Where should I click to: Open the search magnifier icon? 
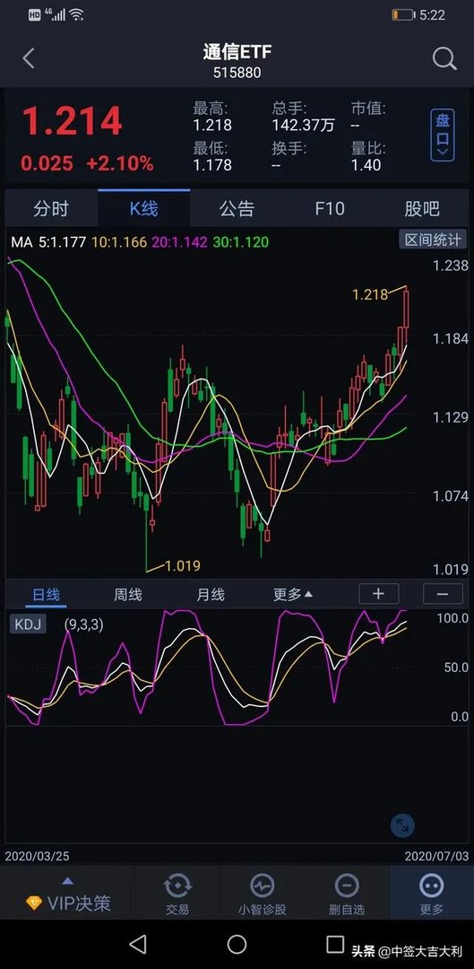(x=444, y=58)
